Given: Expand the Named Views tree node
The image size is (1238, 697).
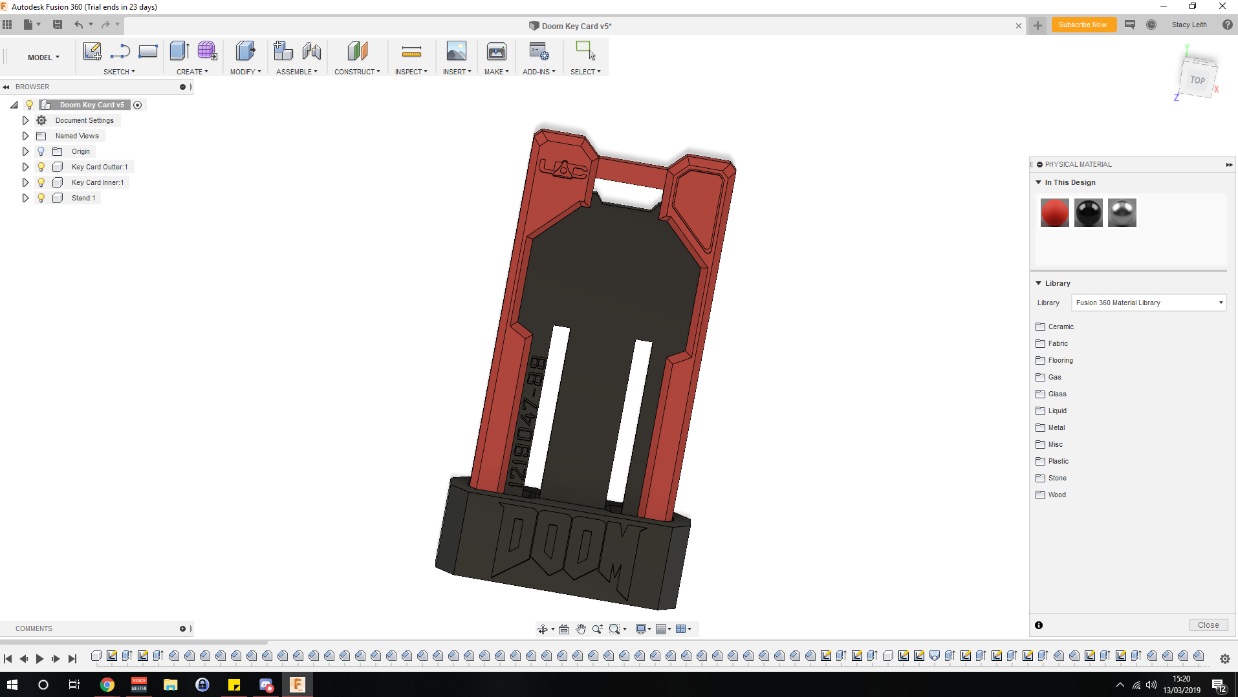Looking at the screenshot, I should (25, 136).
